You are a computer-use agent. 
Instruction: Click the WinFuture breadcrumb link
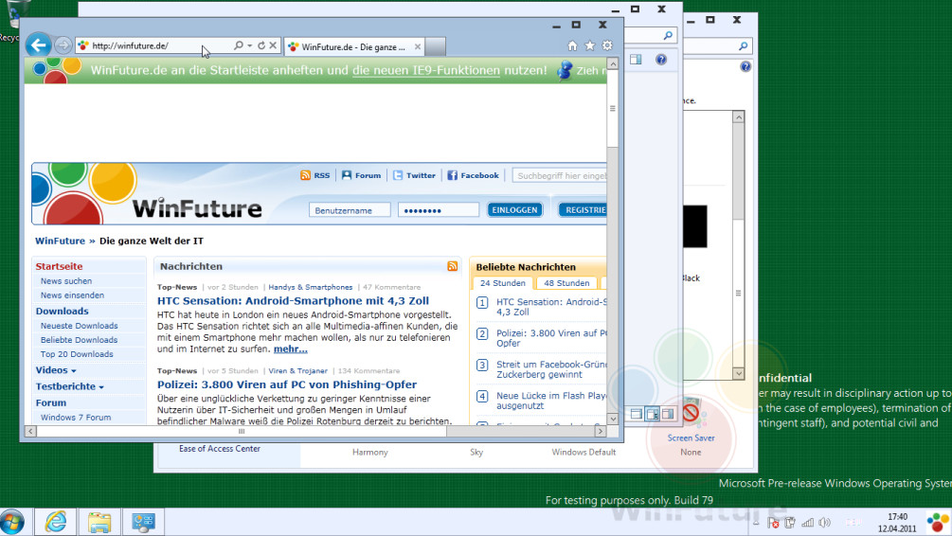pos(60,241)
